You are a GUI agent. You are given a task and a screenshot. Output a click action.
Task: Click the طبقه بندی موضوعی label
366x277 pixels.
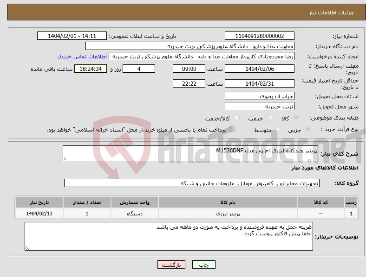tap(334, 118)
